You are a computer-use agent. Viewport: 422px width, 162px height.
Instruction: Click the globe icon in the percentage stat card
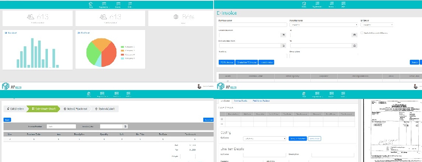[176, 17]
